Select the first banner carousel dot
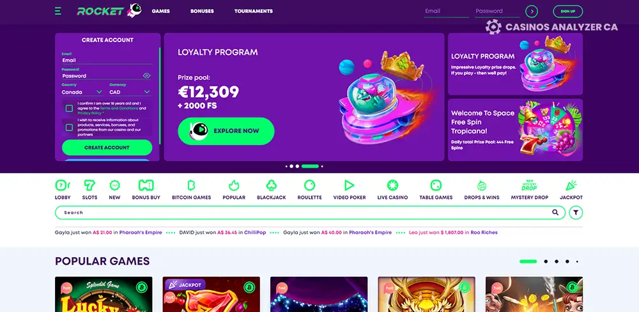The image size is (639, 312). point(286,166)
